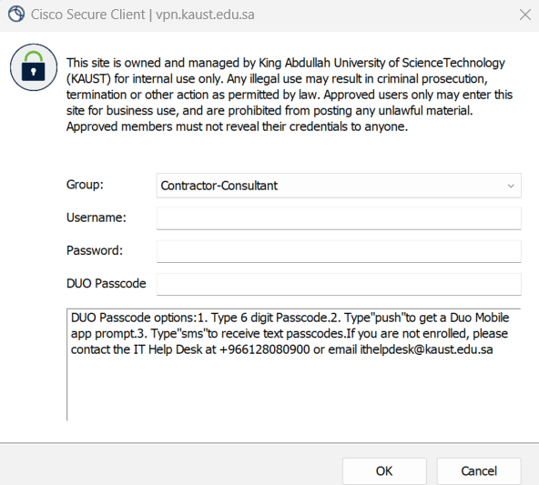Click the KAUST site ownership banner text
The width and height of the screenshot is (539, 485).
tap(290, 95)
